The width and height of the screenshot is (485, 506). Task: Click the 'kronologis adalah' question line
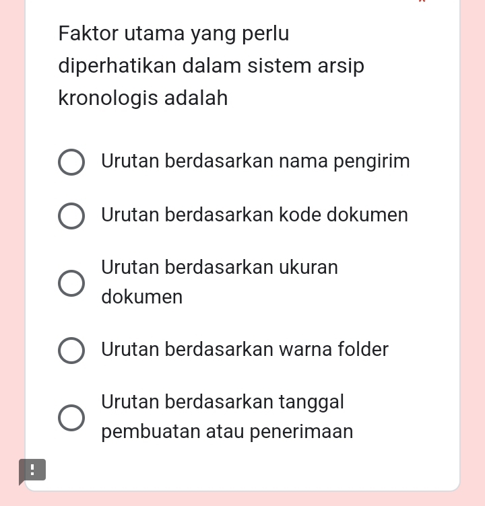143,98
